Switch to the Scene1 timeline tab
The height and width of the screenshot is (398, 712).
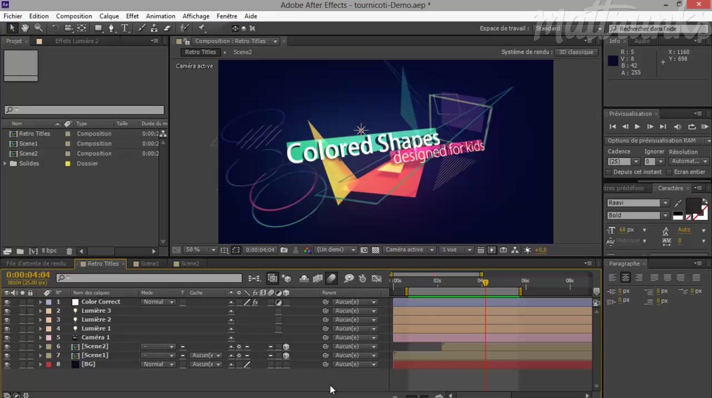coord(149,264)
